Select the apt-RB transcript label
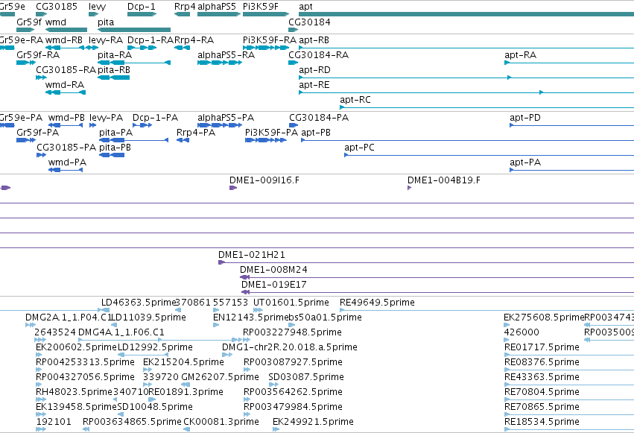 click(x=314, y=40)
